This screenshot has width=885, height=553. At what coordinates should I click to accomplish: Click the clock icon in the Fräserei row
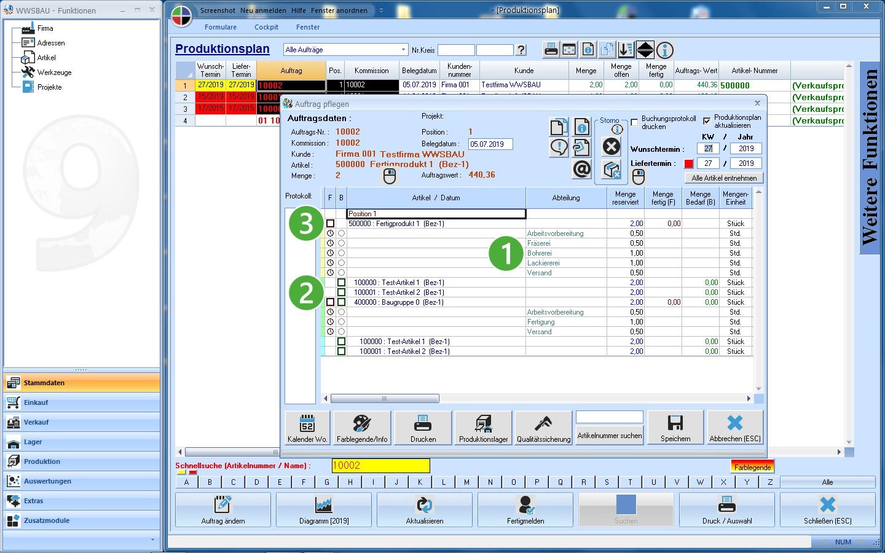point(330,243)
